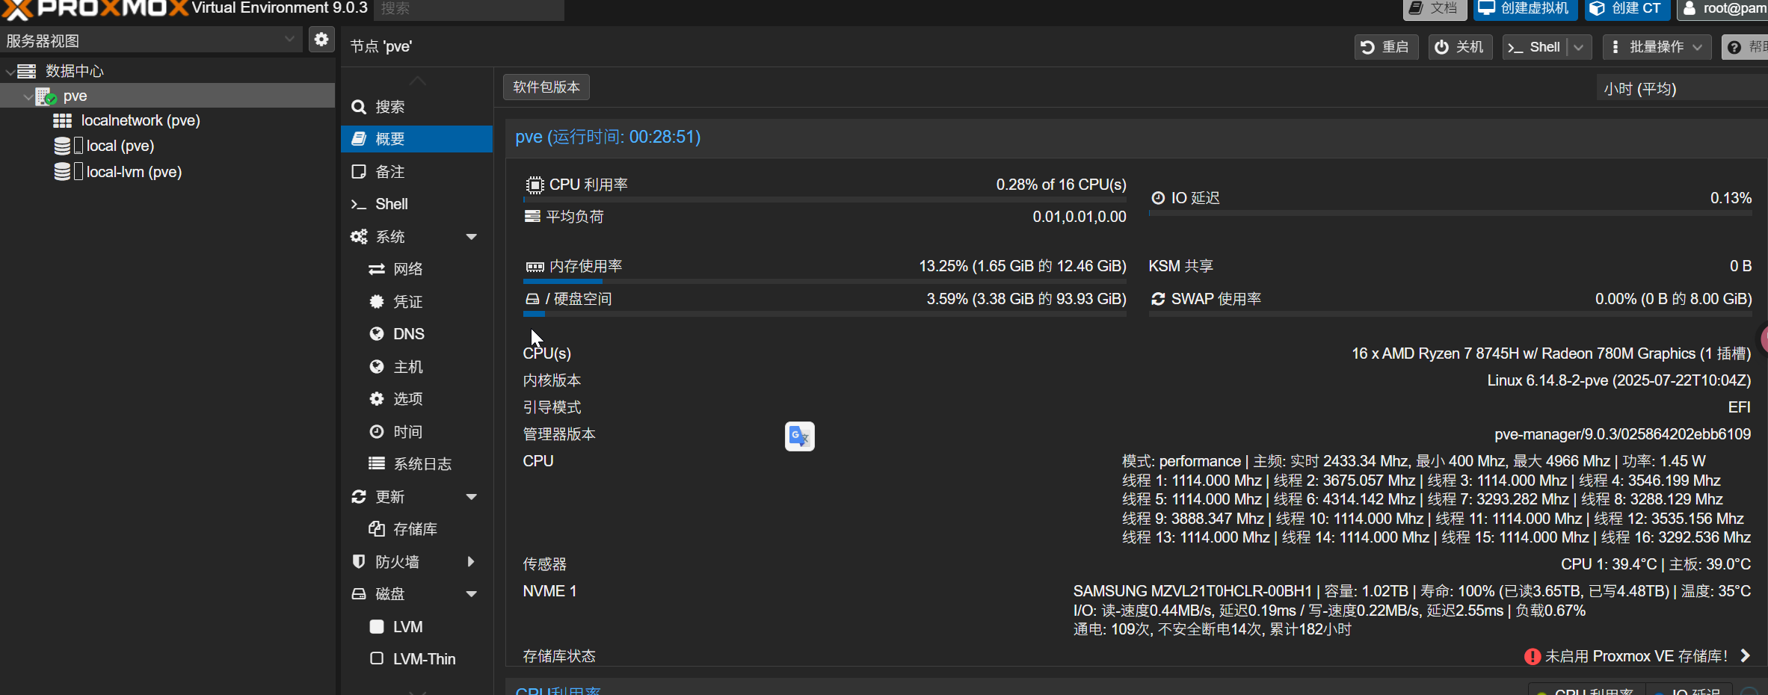Open Shell in the node side menu
Image resolution: width=1768 pixels, height=695 pixels.
pyautogui.click(x=417, y=204)
